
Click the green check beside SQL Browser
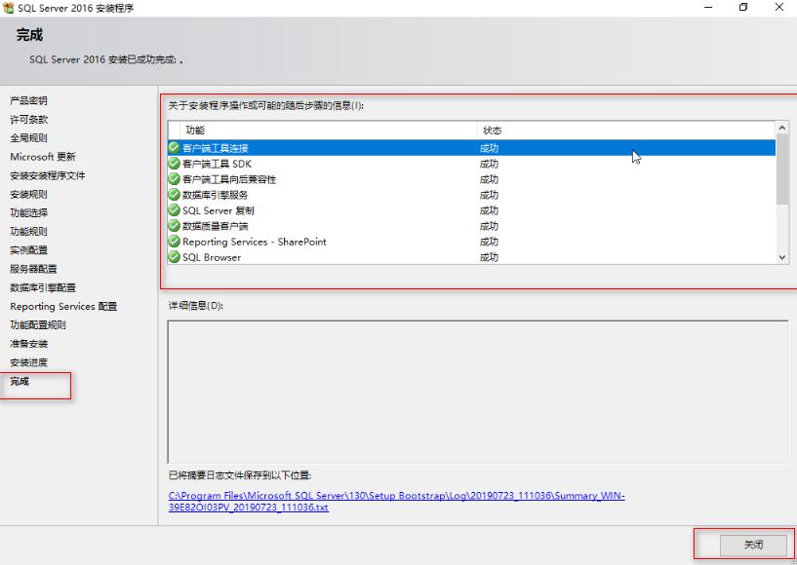pyautogui.click(x=175, y=257)
